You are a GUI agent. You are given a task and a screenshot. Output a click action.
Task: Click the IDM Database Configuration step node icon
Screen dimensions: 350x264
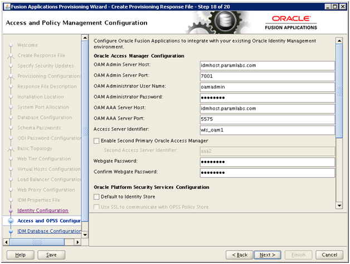[x=11, y=231]
